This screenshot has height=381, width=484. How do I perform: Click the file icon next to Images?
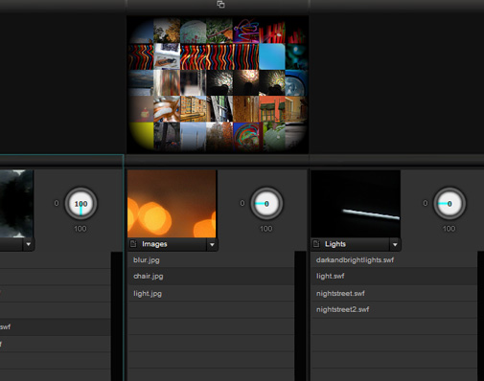click(x=133, y=244)
